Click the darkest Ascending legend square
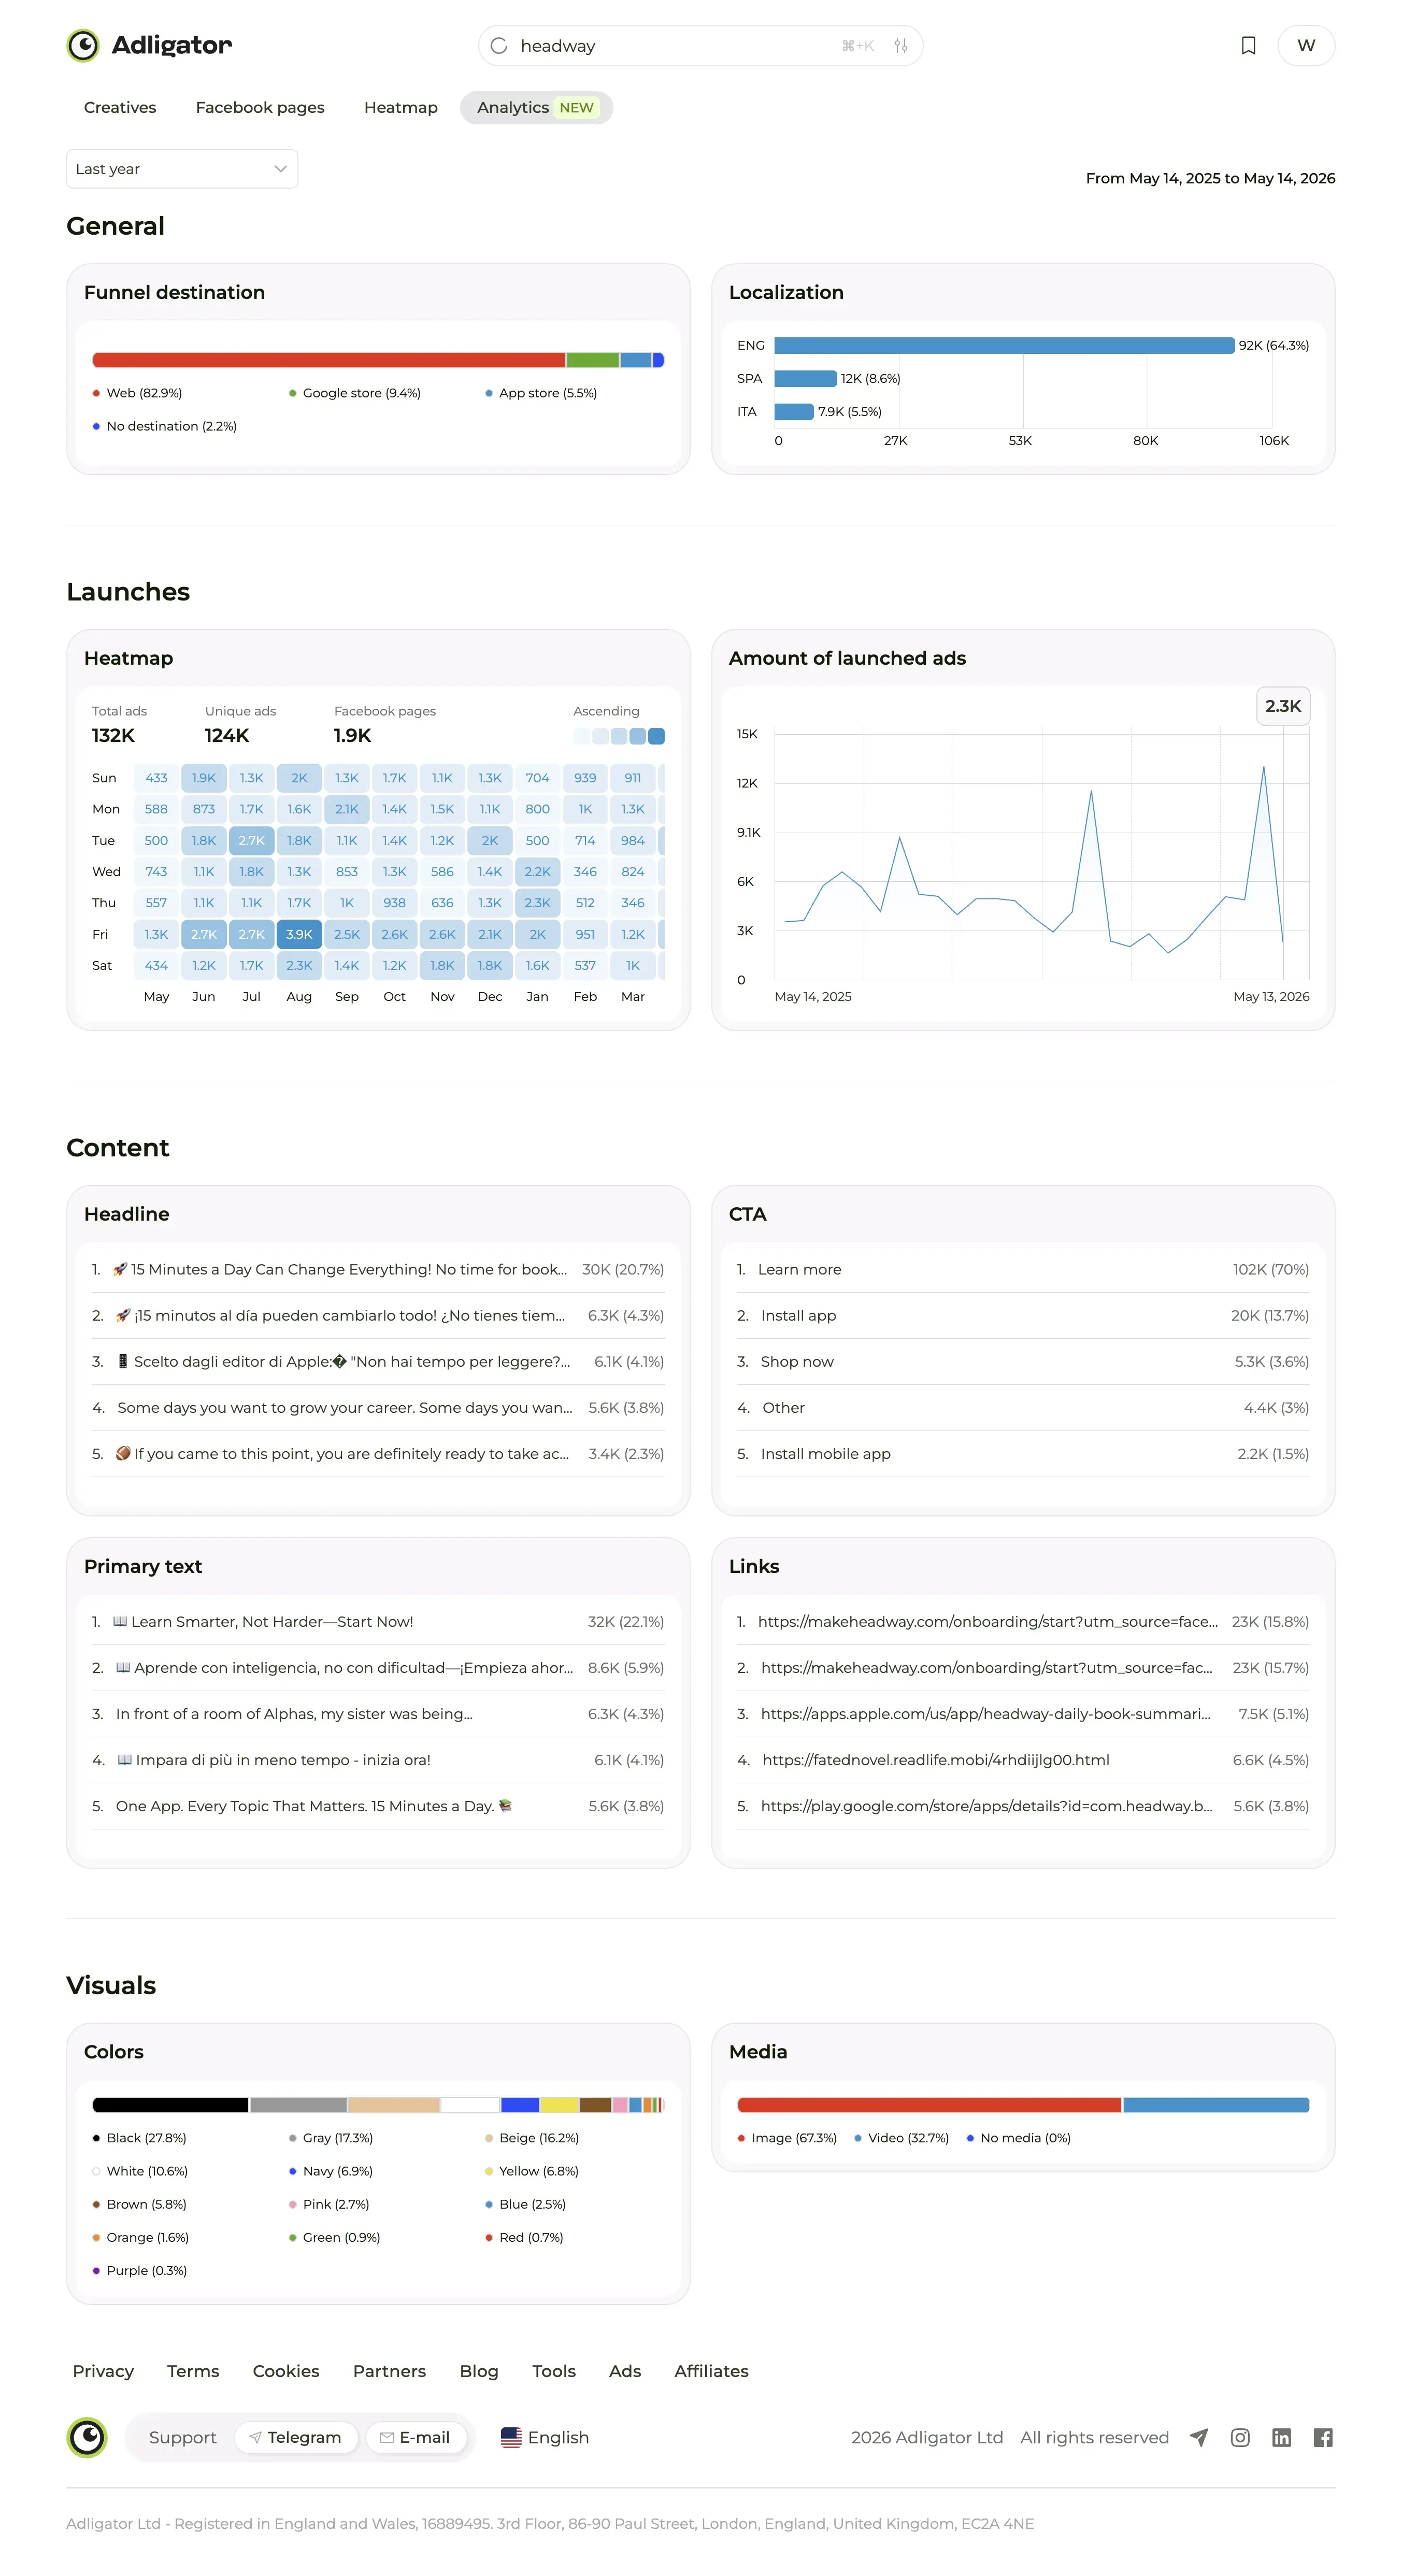The width and height of the screenshot is (1402, 2576). click(x=656, y=736)
